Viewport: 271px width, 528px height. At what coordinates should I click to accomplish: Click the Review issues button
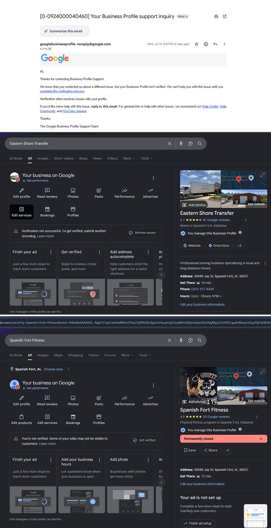click(x=142, y=233)
